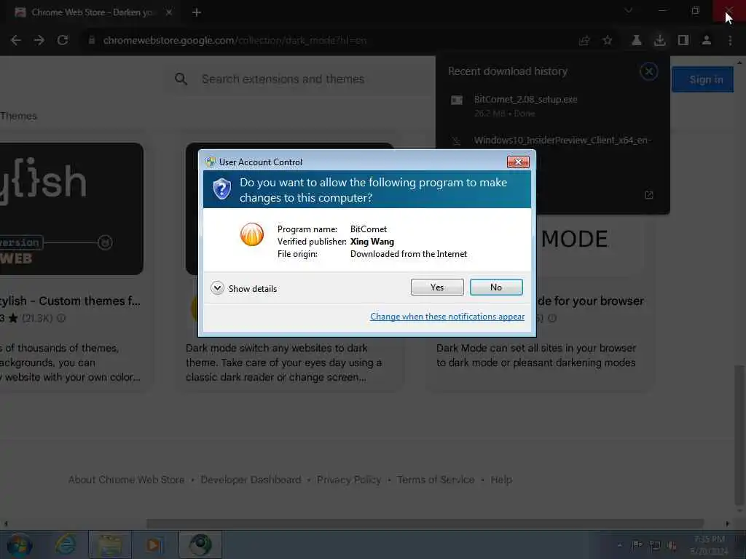This screenshot has height=559, width=746.
Task: Click Sign in button on Web Store
Action: [x=703, y=79]
